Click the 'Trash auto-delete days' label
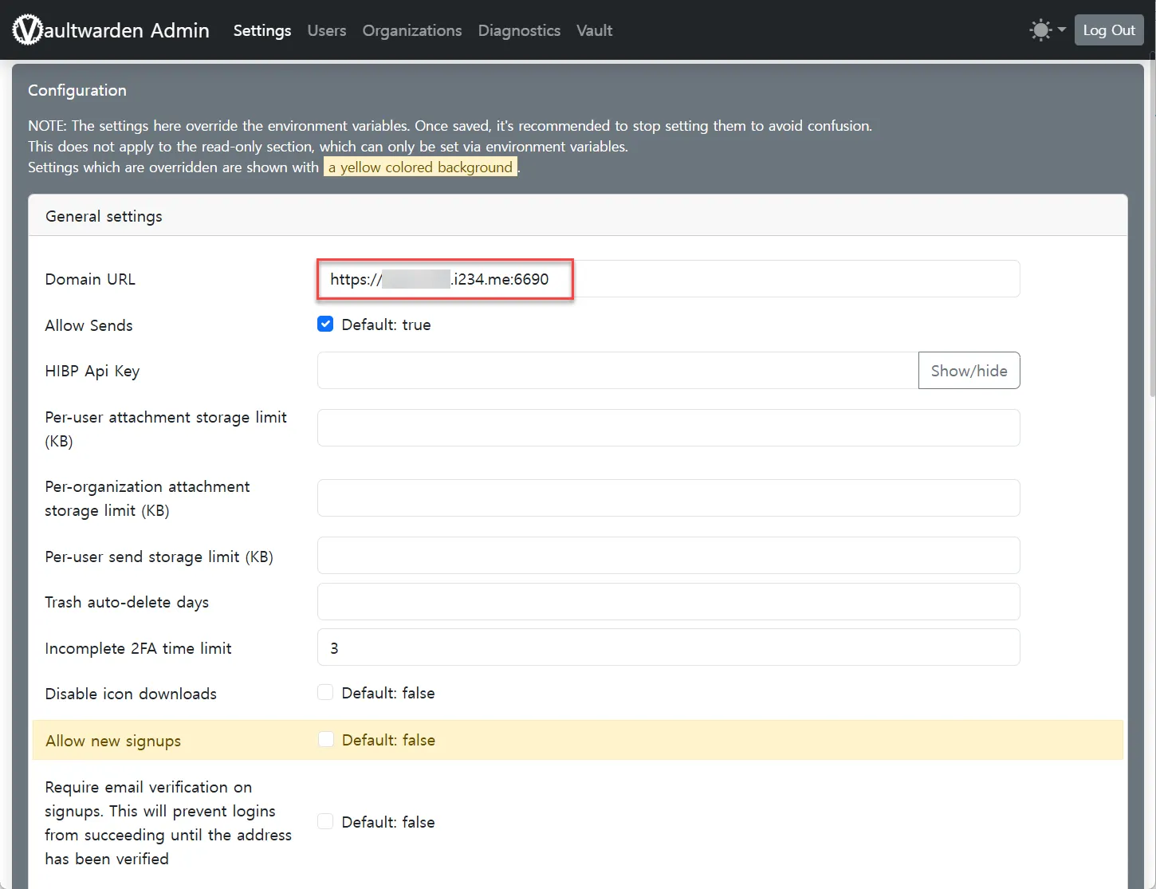Screen dimensions: 1156x889 pos(127,602)
